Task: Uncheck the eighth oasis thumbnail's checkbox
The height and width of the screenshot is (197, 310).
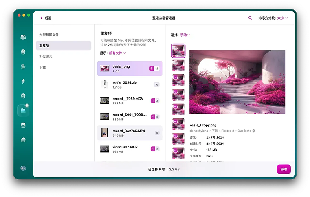Action: point(175,150)
